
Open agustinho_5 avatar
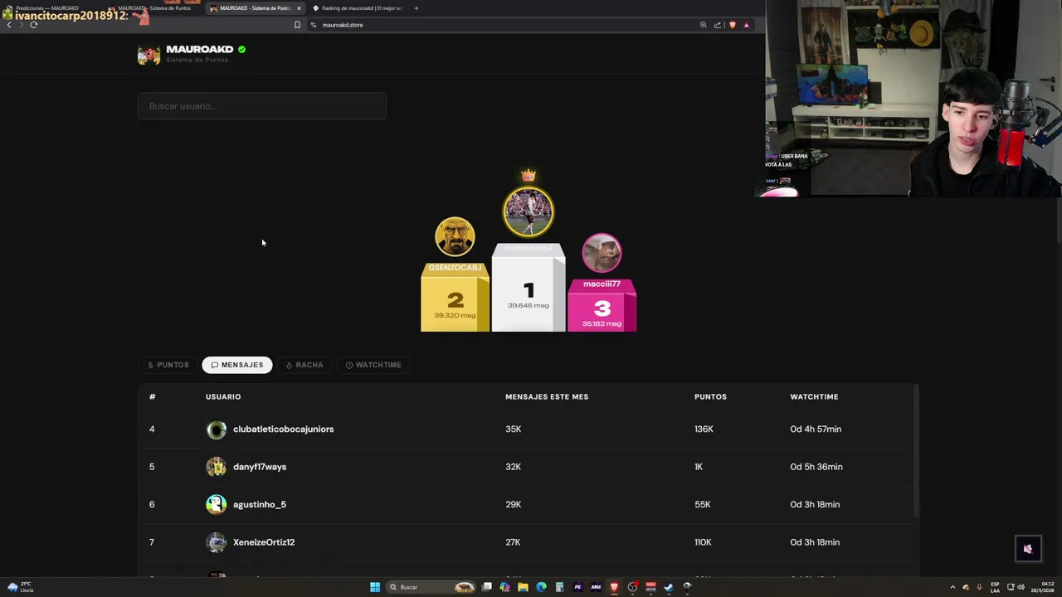point(216,504)
